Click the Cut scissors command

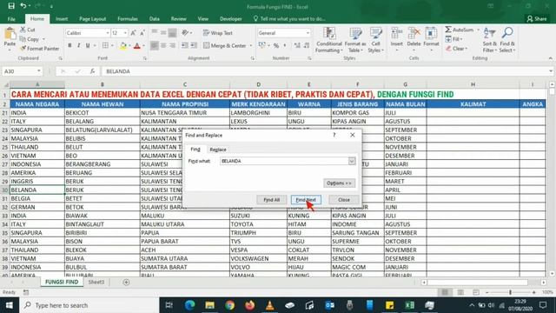28,30
